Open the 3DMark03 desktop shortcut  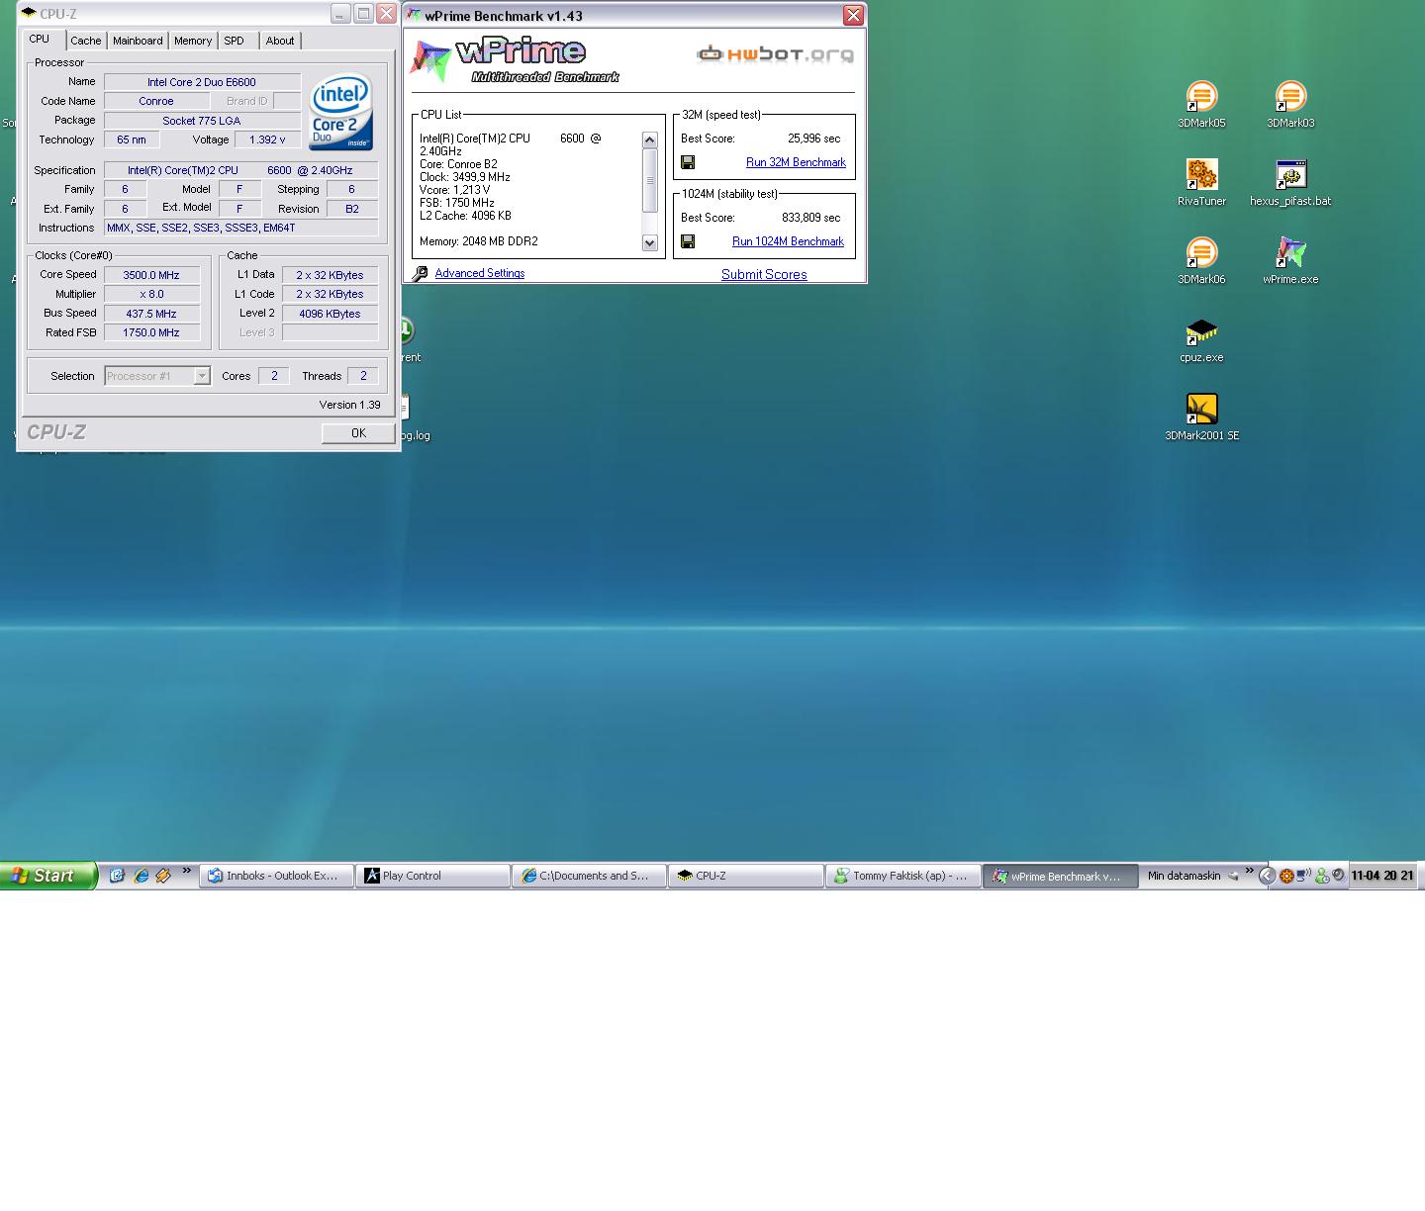coord(1290,104)
